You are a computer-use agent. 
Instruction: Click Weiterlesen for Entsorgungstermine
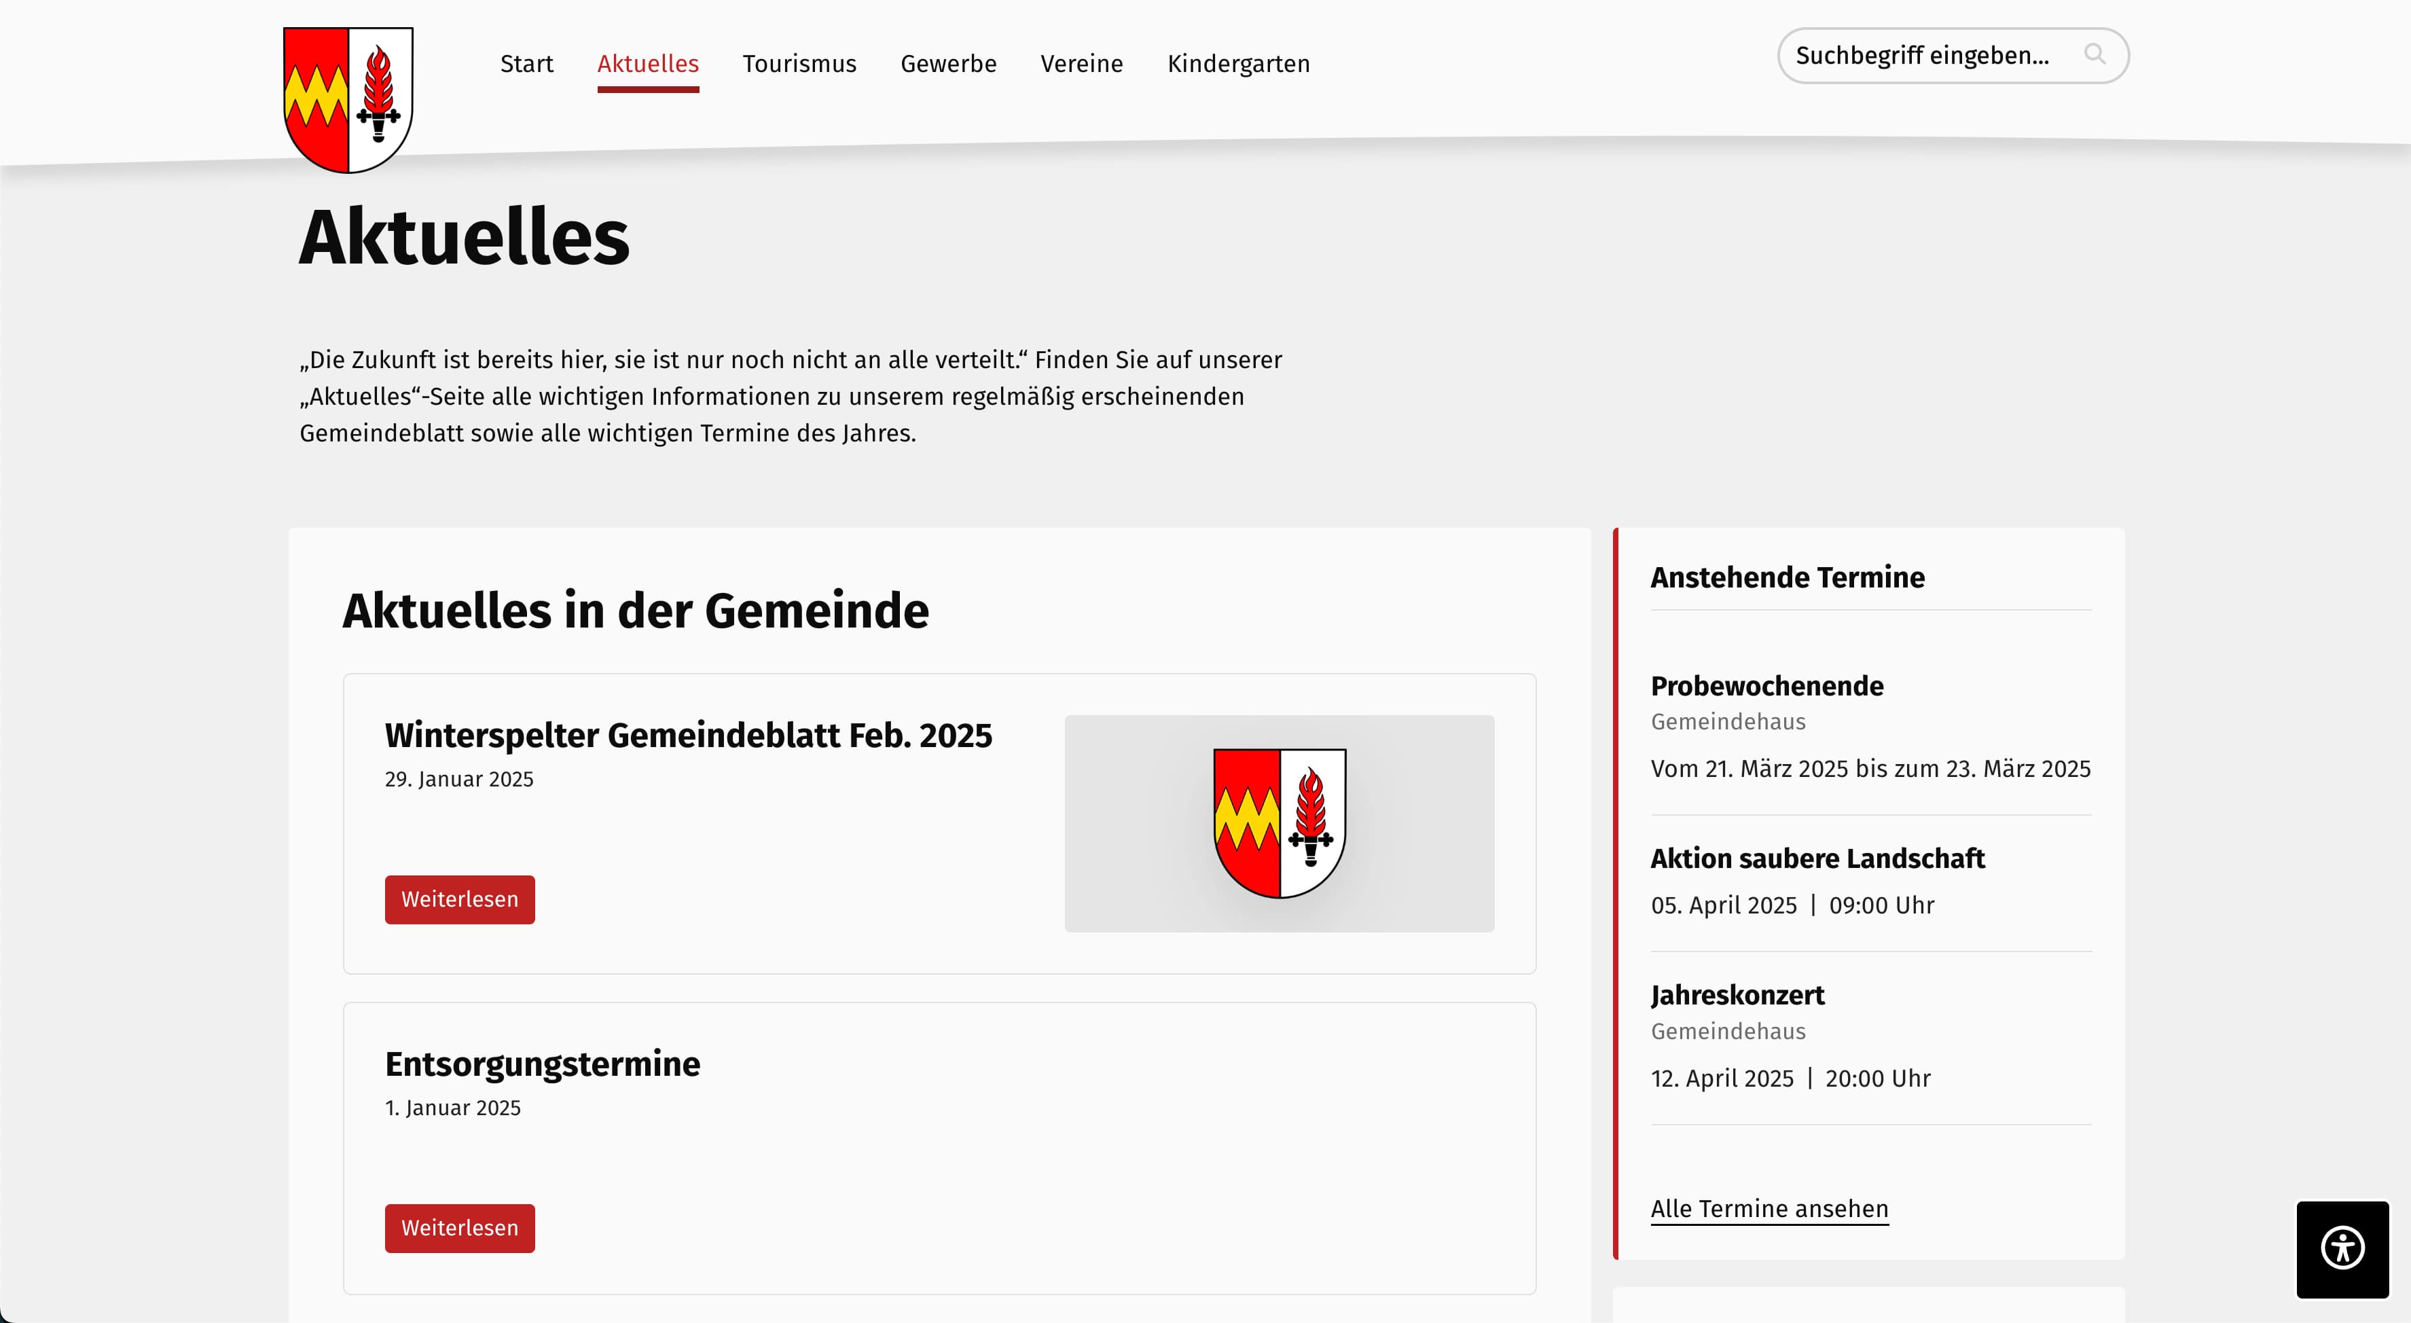[460, 1227]
